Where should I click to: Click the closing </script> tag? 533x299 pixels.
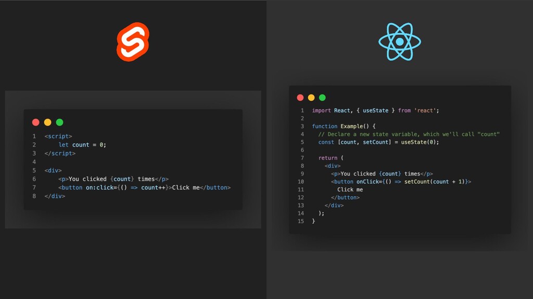[60, 153]
